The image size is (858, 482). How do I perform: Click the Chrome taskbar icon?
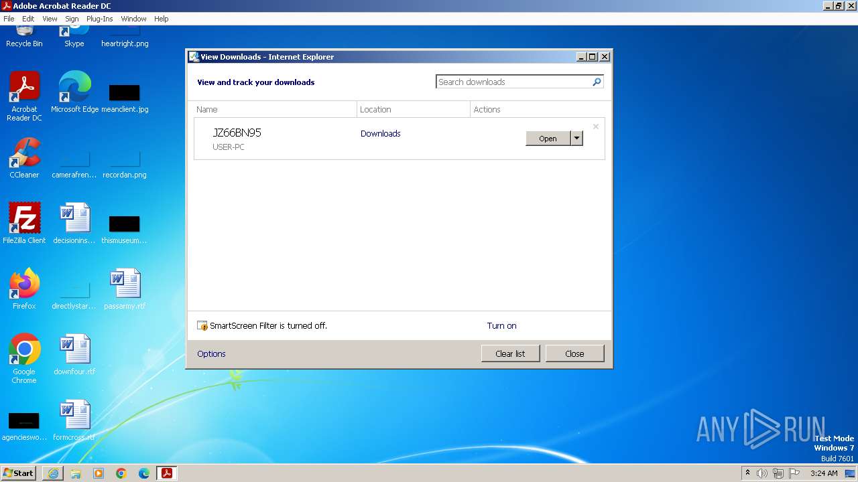[x=121, y=473]
